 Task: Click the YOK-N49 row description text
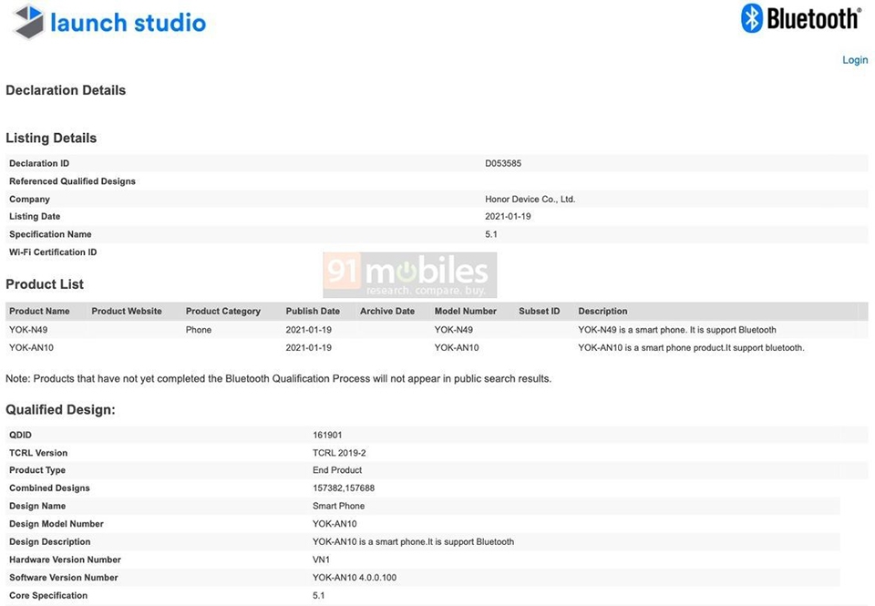(677, 330)
